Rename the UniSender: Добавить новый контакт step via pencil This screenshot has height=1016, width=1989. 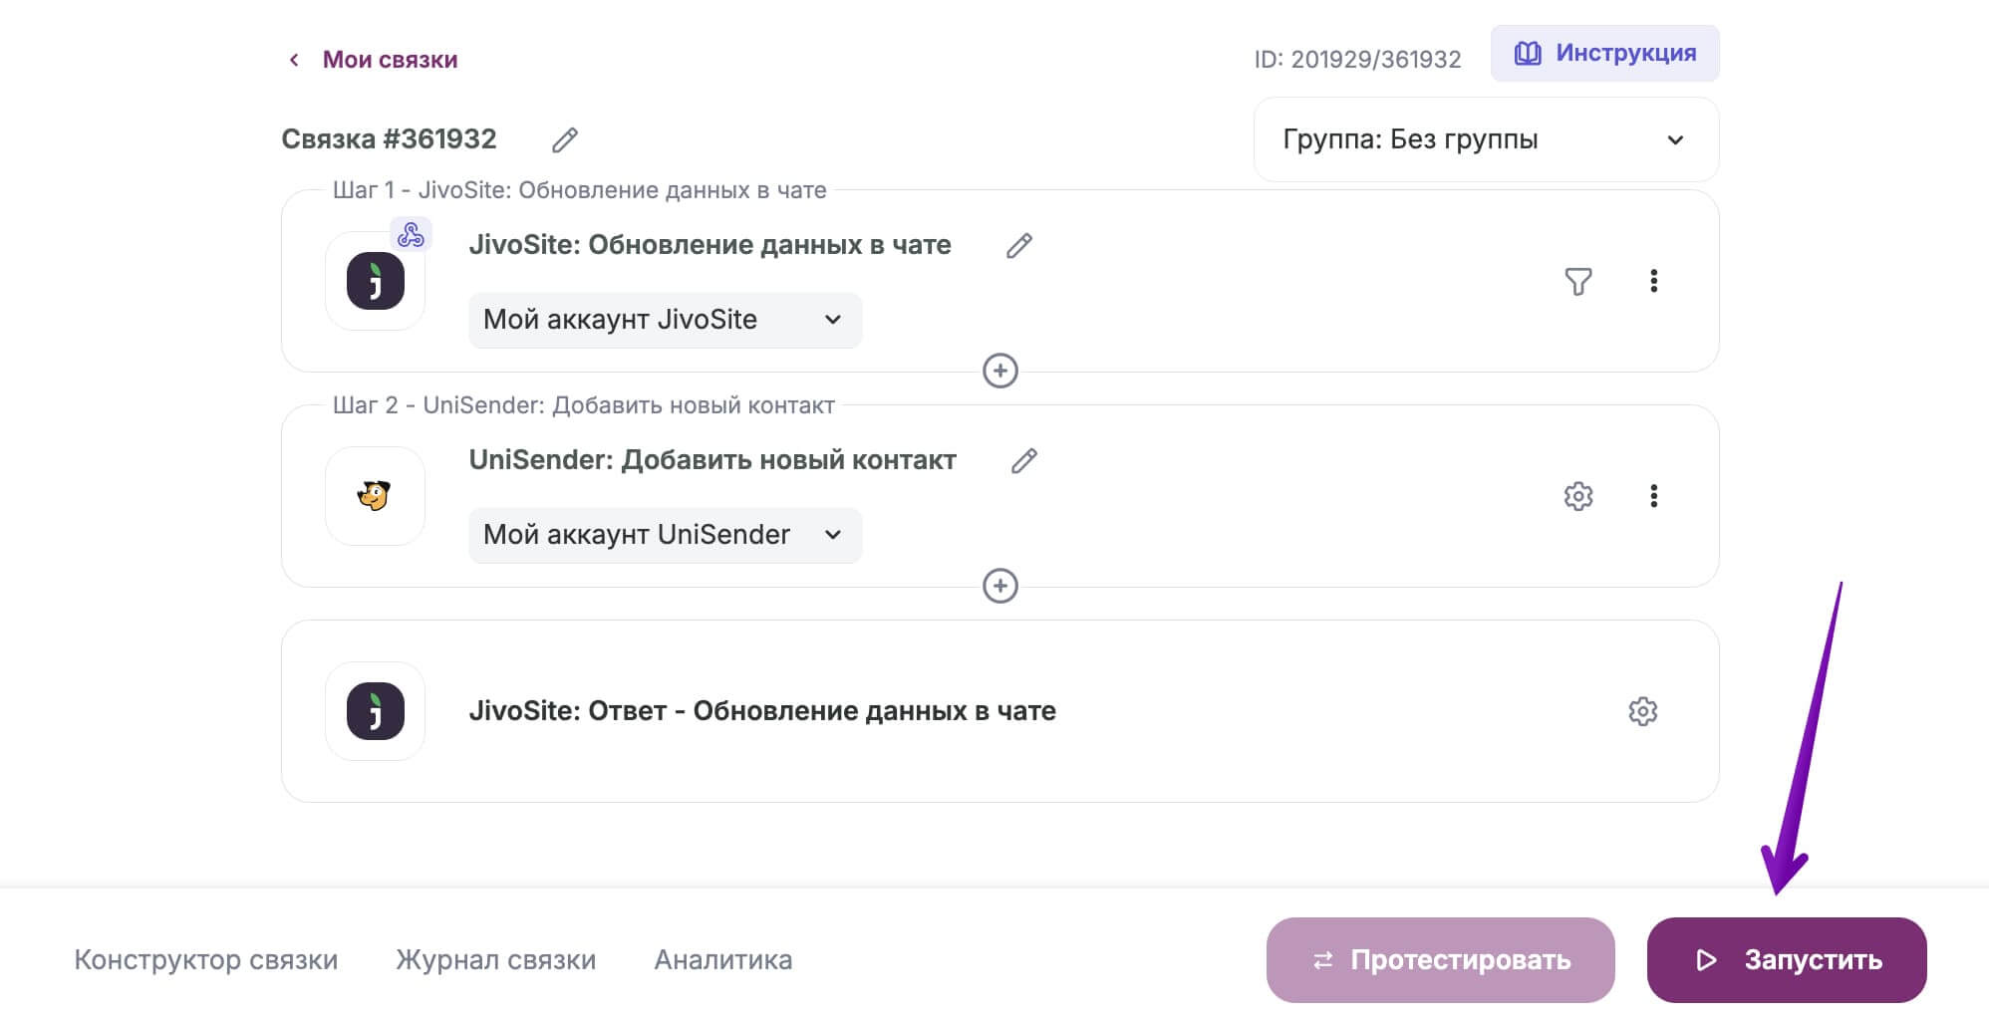click(x=1023, y=461)
